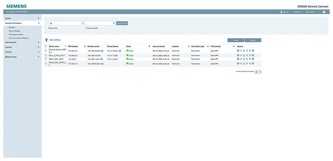The height and width of the screenshot is (161, 333).
Task: Open info for External_Station_M876_4 device
Action: 238,51
